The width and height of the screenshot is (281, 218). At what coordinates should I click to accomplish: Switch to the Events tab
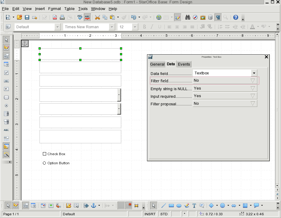click(x=184, y=64)
